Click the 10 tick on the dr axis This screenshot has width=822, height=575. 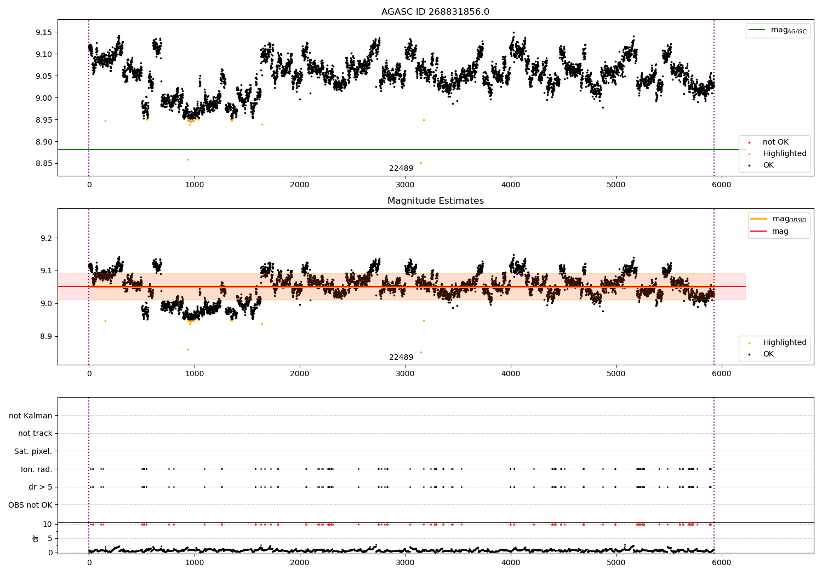pyautogui.click(x=47, y=525)
